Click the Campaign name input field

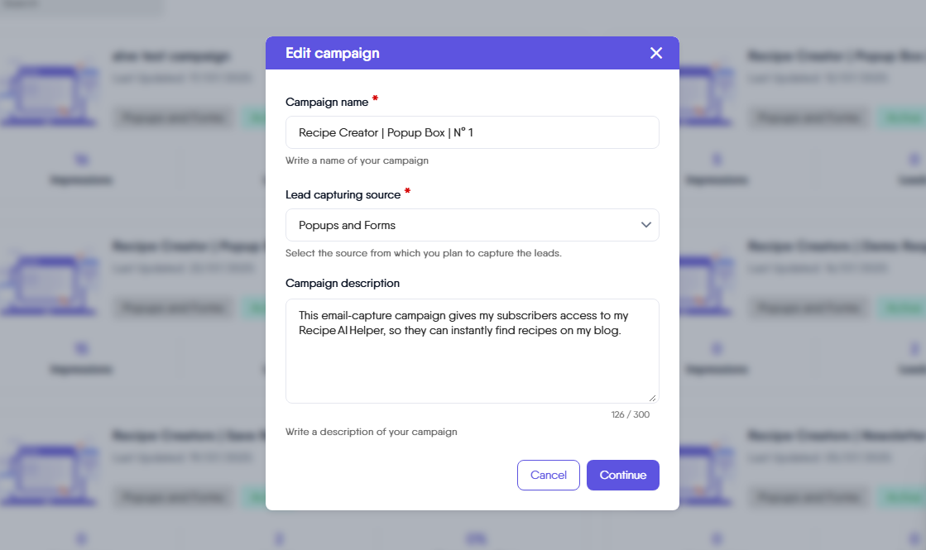point(472,132)
